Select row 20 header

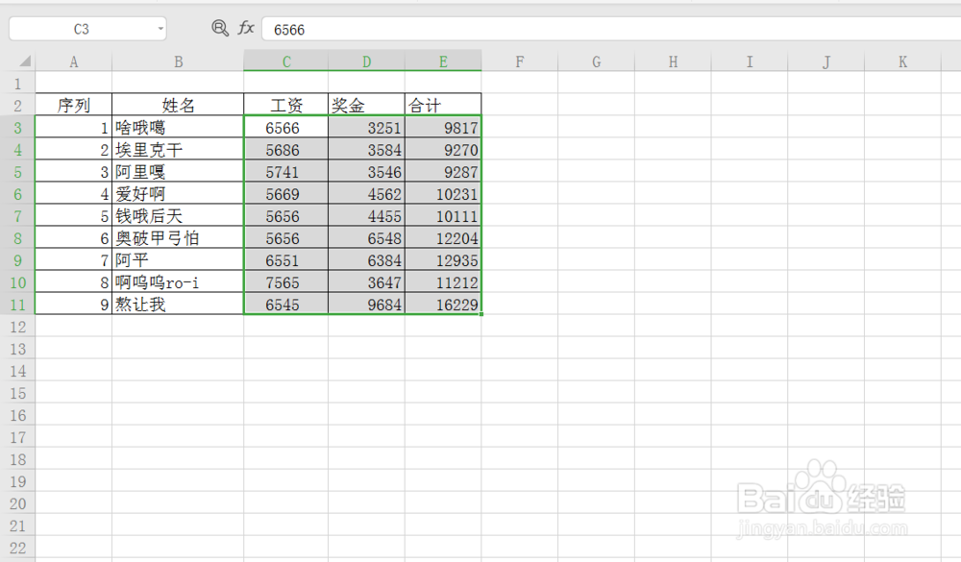17,503
